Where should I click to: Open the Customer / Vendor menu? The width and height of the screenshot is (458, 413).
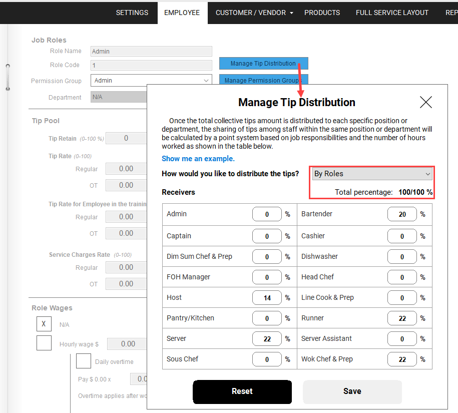(x=254, y=13)
